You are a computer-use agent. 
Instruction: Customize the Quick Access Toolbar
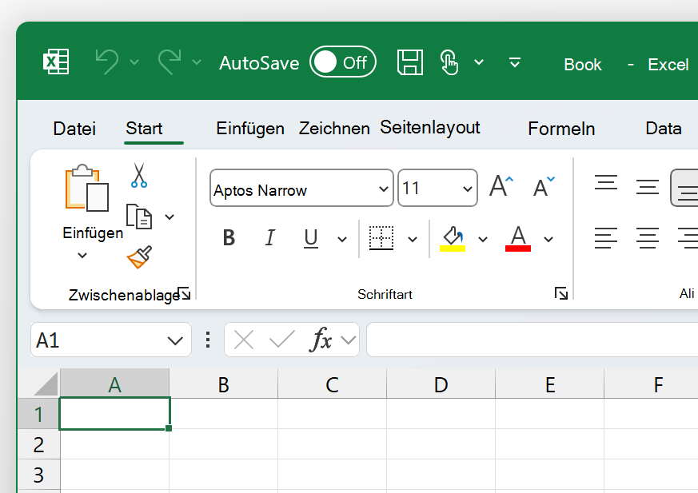[515, 62]
